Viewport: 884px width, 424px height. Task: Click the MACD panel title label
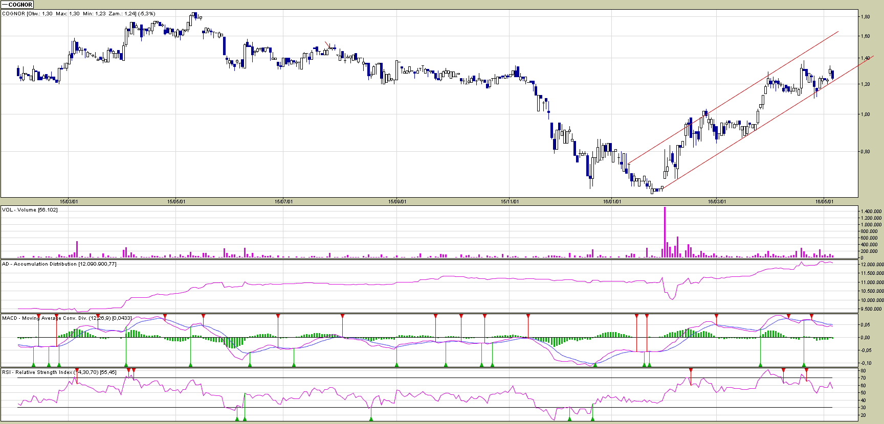67,318
